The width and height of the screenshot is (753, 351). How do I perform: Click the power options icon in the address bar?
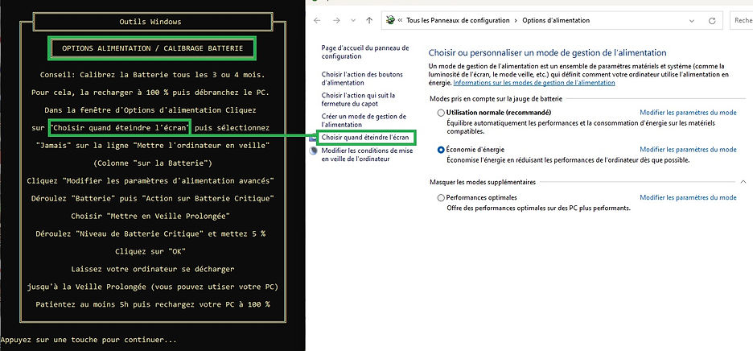[x=390, y=20]
